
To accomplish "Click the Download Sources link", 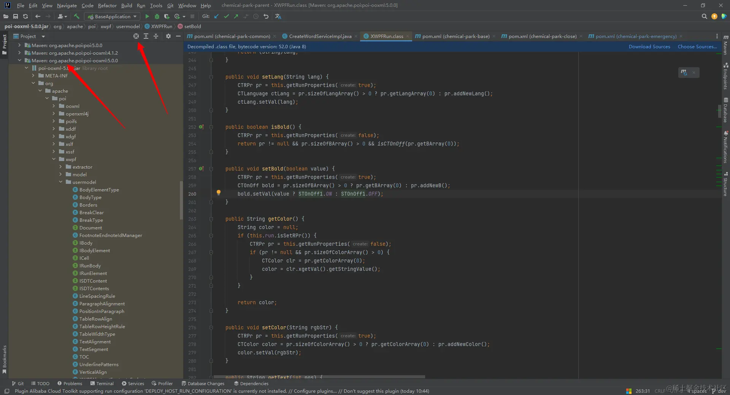I will 649,47.
